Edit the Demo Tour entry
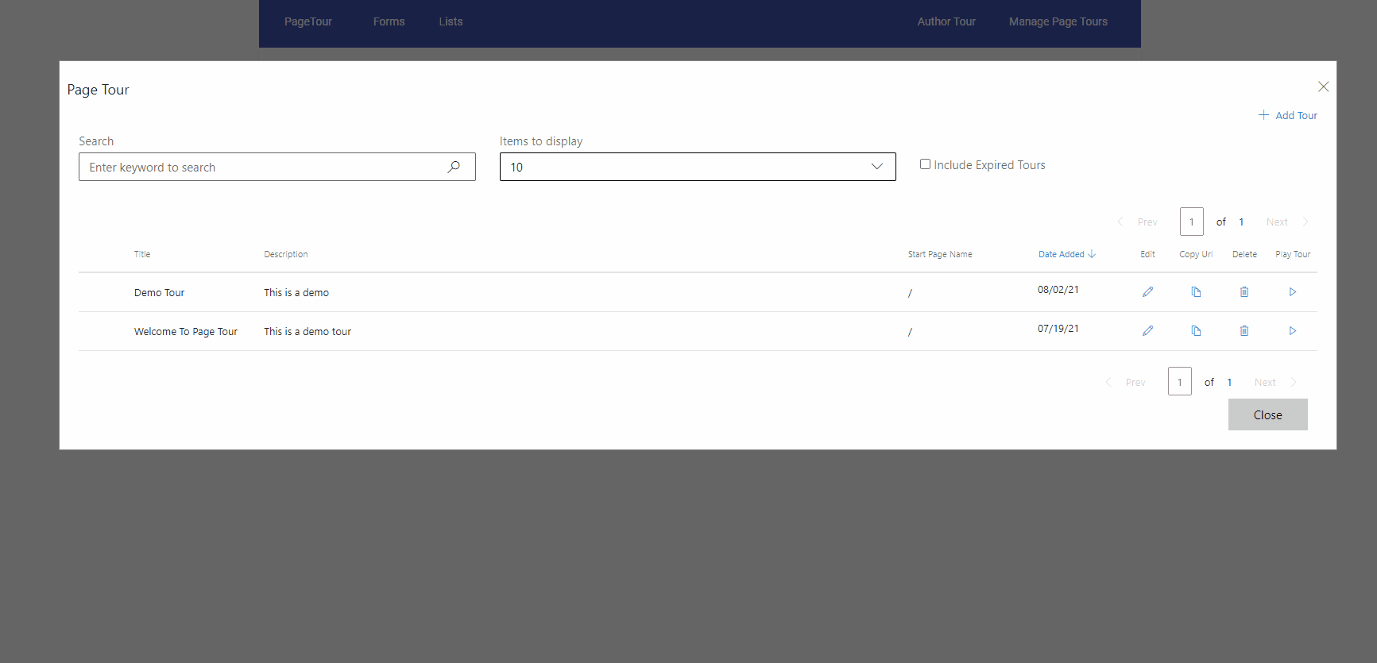 click(x=1147, y=292)
